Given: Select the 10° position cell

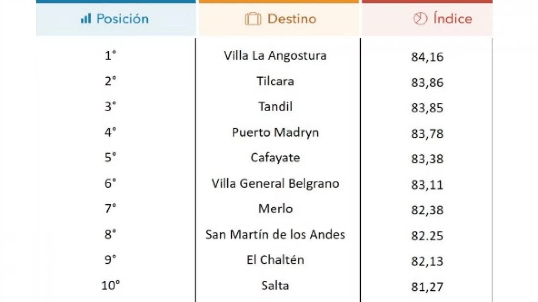Looking at the screenshot, I should 110,286.
